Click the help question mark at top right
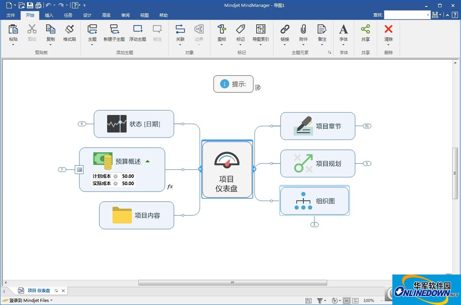Image resolution: width=461 pixels, height=305 pixels. [455, 15]
